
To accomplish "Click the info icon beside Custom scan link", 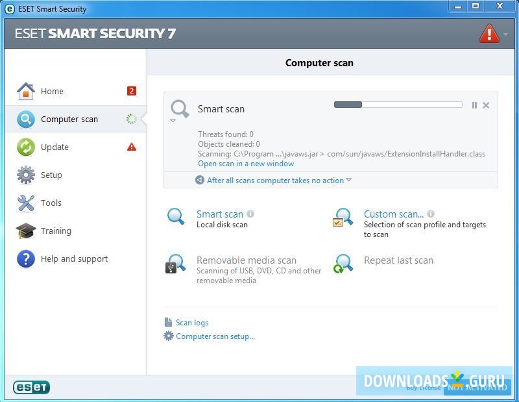I will coord(431,214).
